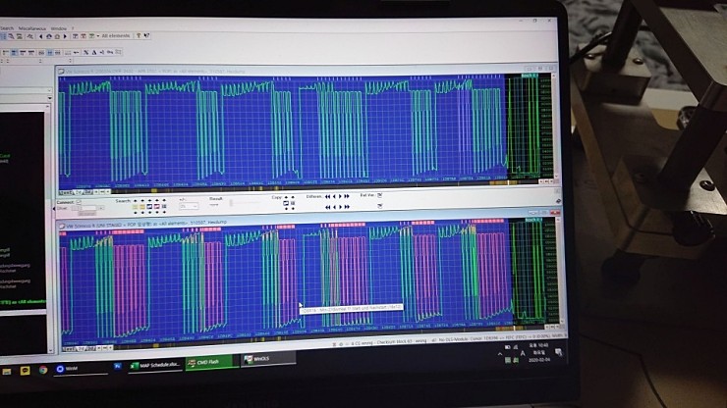Click the All elements label in toolbar

[116, 35]
